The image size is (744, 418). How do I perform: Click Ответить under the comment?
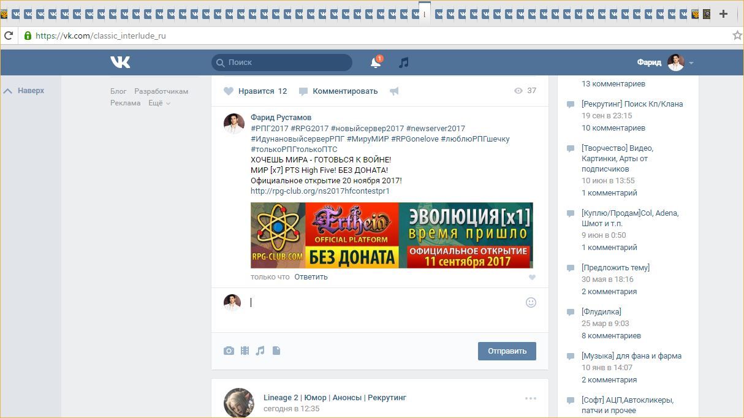[311, 277]
